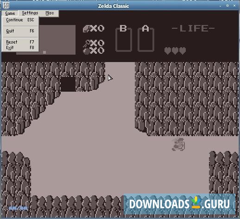Click the -LIFE- label
The width and height of the screenshot is (240, 219).
(193, 29)
